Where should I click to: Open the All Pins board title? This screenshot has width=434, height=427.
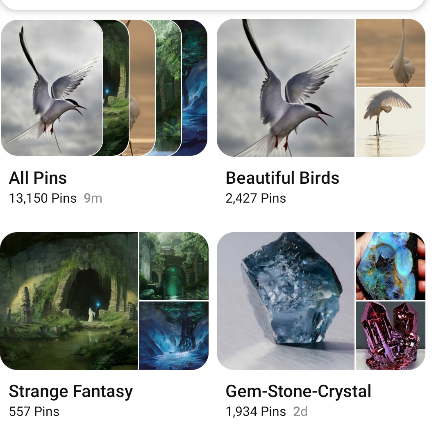[38, 178]
